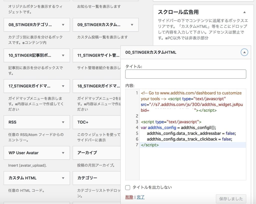Image resolution: width=256 pixels, height=204 pixels.
Task: Expand the RSS widget arrow
Action: 63,122
